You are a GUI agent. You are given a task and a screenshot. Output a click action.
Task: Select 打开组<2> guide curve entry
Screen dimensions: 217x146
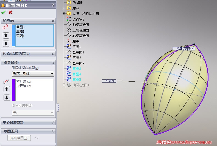(x=24, y=86)
